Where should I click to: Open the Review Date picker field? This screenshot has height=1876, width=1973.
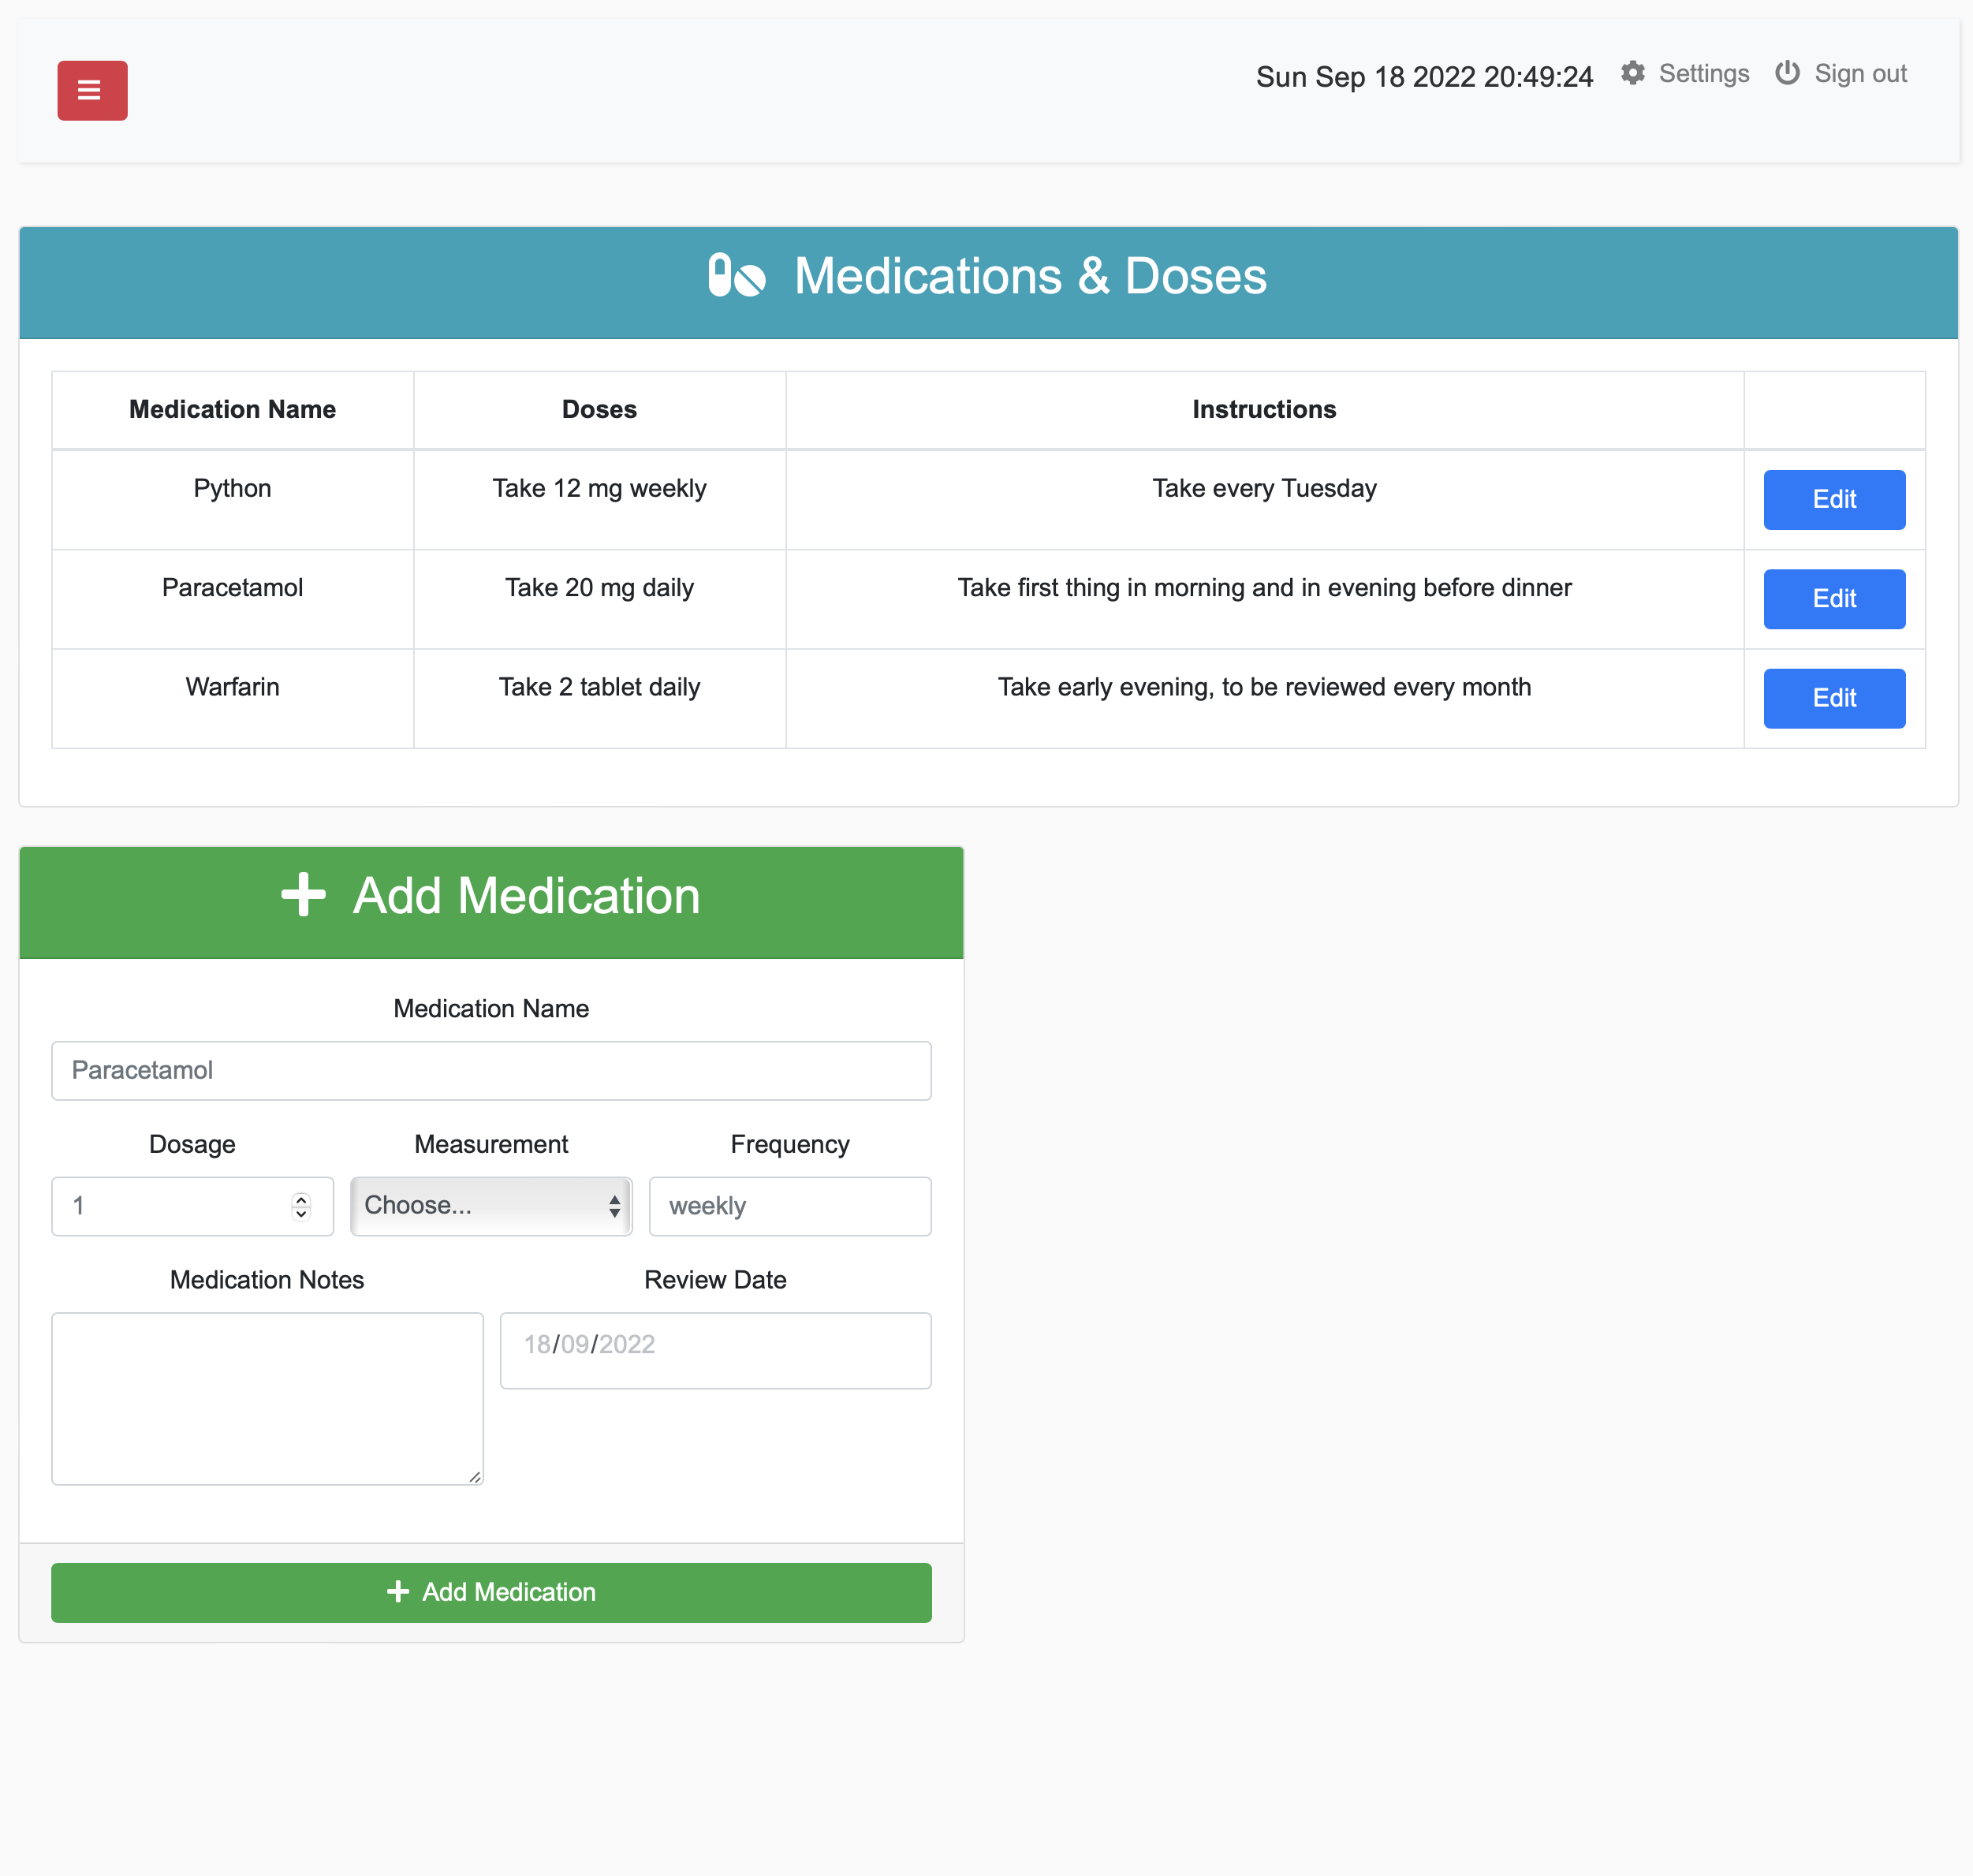coord(715,1350)
